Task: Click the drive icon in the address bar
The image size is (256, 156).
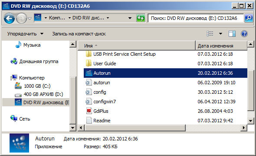Action: point(38,18)
